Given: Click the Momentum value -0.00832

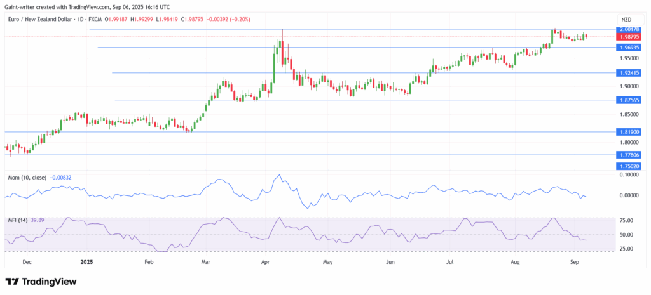Looking at the screenshot, I should 62,178.
